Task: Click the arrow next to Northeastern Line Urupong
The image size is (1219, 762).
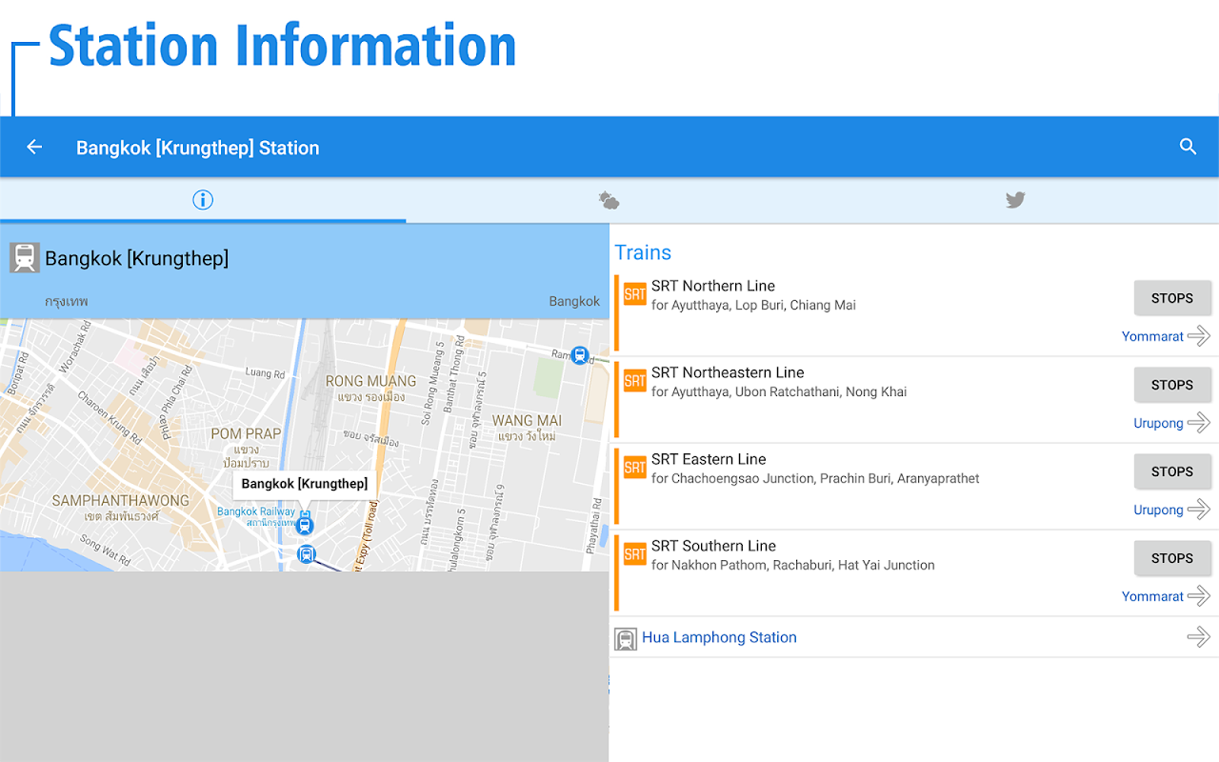Action: coord(1199,422)
